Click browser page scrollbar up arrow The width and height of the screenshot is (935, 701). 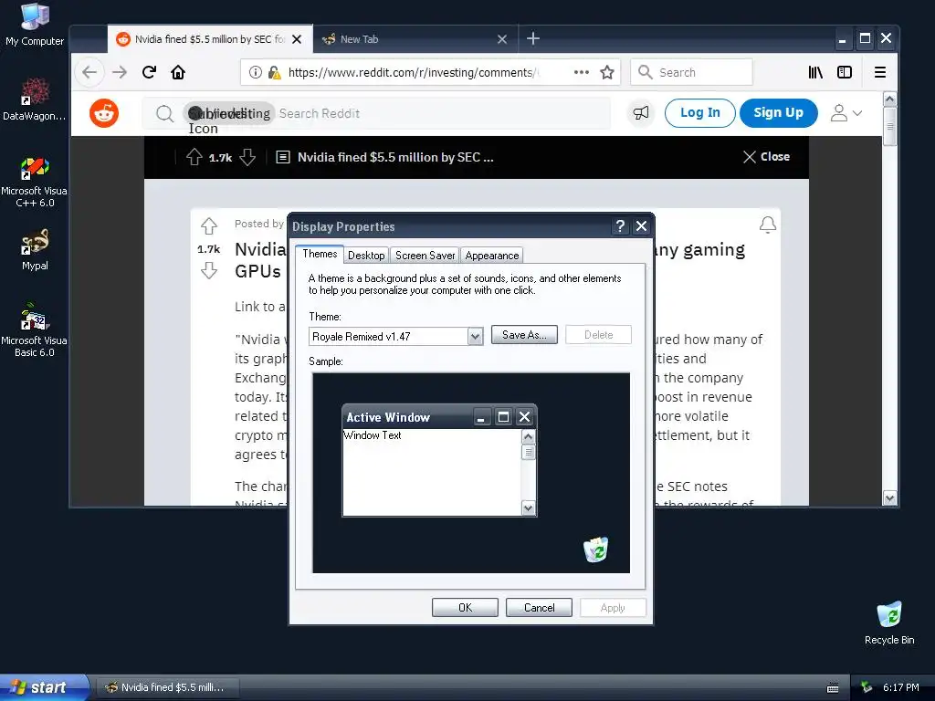click(x=889, y=99)
